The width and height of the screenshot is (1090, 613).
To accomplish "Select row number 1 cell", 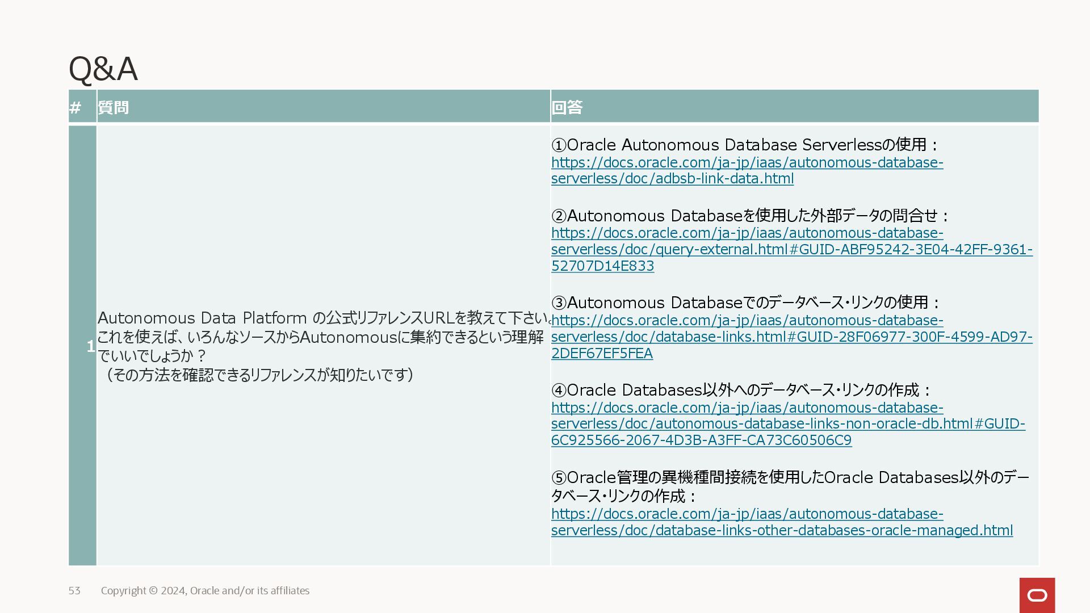I will (x=82, y=346).
